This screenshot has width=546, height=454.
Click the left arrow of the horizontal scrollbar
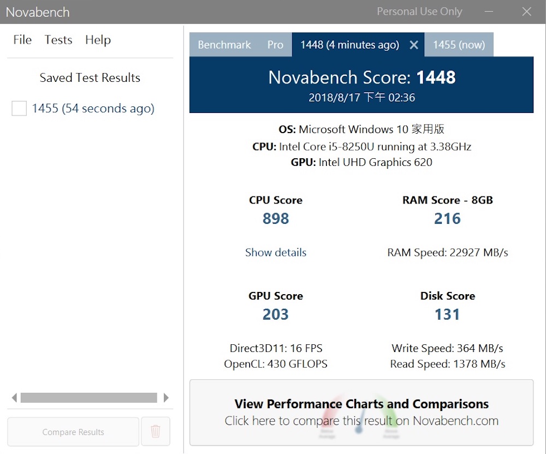tap(14, 398)
